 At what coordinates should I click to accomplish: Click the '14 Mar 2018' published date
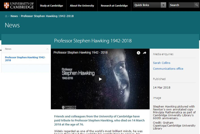click(162, 87)
